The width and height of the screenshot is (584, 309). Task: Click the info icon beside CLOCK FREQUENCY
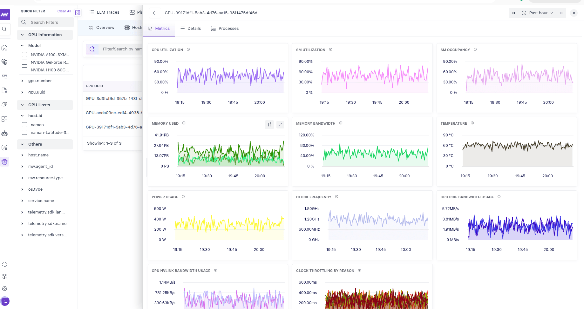[336, 197]
